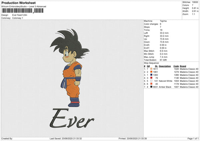Click the Zoom value 1:1
Viewport: 200px width, 141px height.
pyautogui.click(x=193, y=14)
